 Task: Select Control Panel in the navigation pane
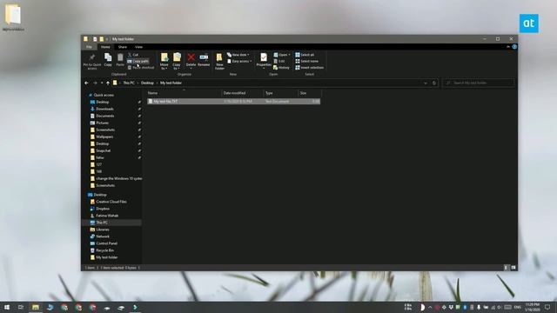(104, 243)
